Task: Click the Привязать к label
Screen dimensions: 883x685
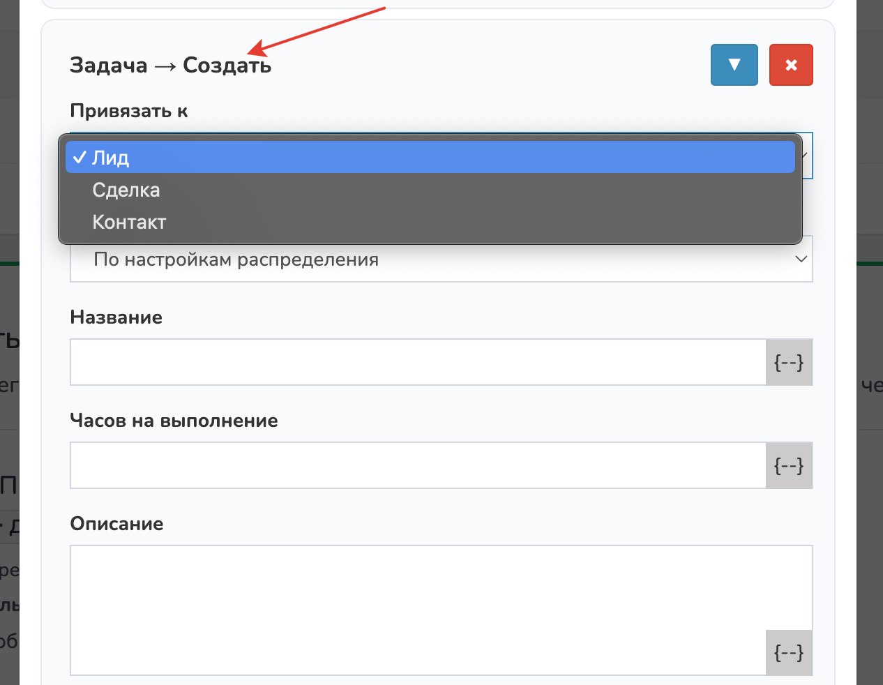Action: [x=129, y=111]
